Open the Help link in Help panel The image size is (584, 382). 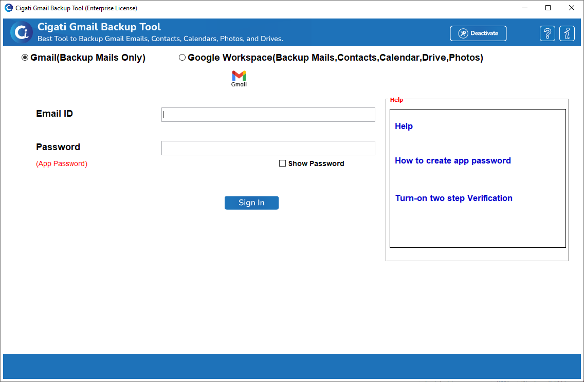pyautogui.click(x=404, y=126)
